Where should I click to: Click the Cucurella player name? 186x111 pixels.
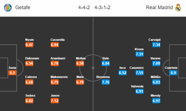coord(58,40)
